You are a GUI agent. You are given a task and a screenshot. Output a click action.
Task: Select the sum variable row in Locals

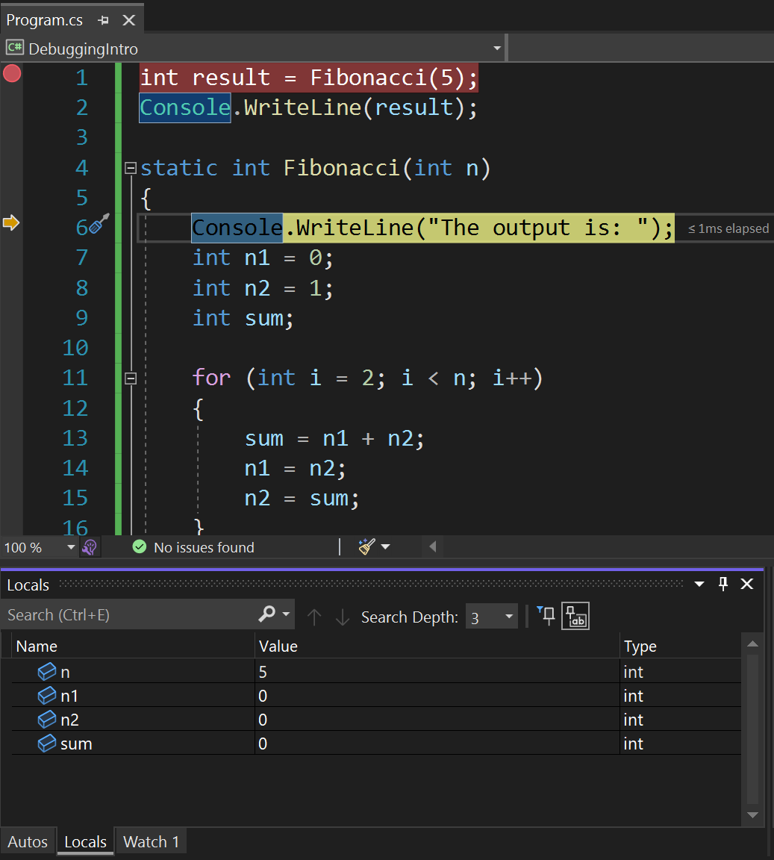pos(376,744)
